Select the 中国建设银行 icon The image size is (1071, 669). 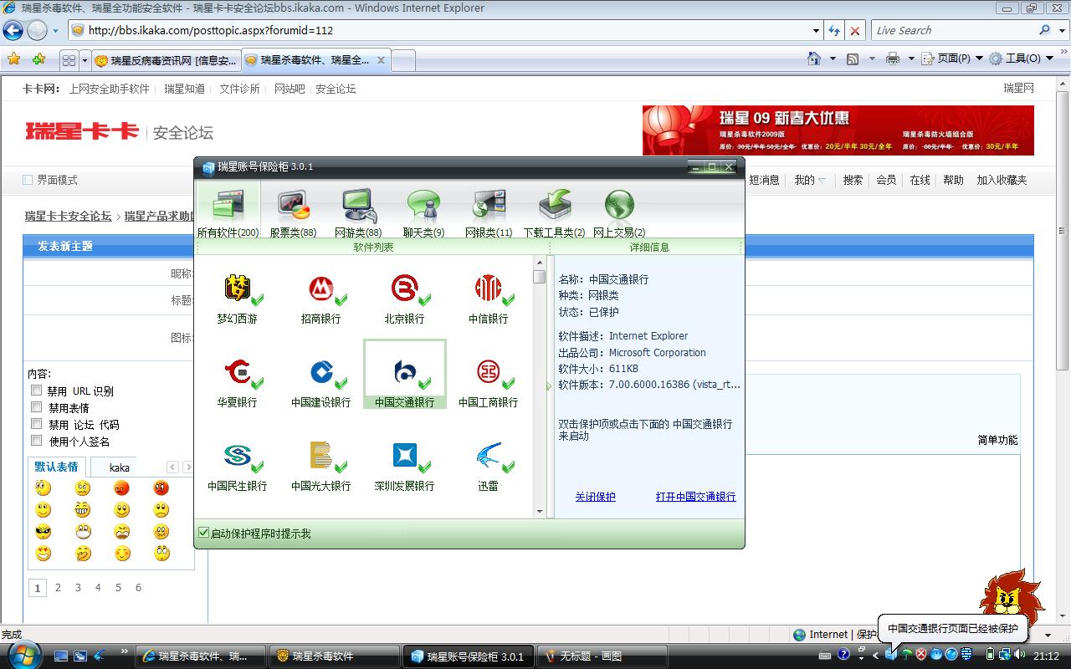[x=321, y=382]
